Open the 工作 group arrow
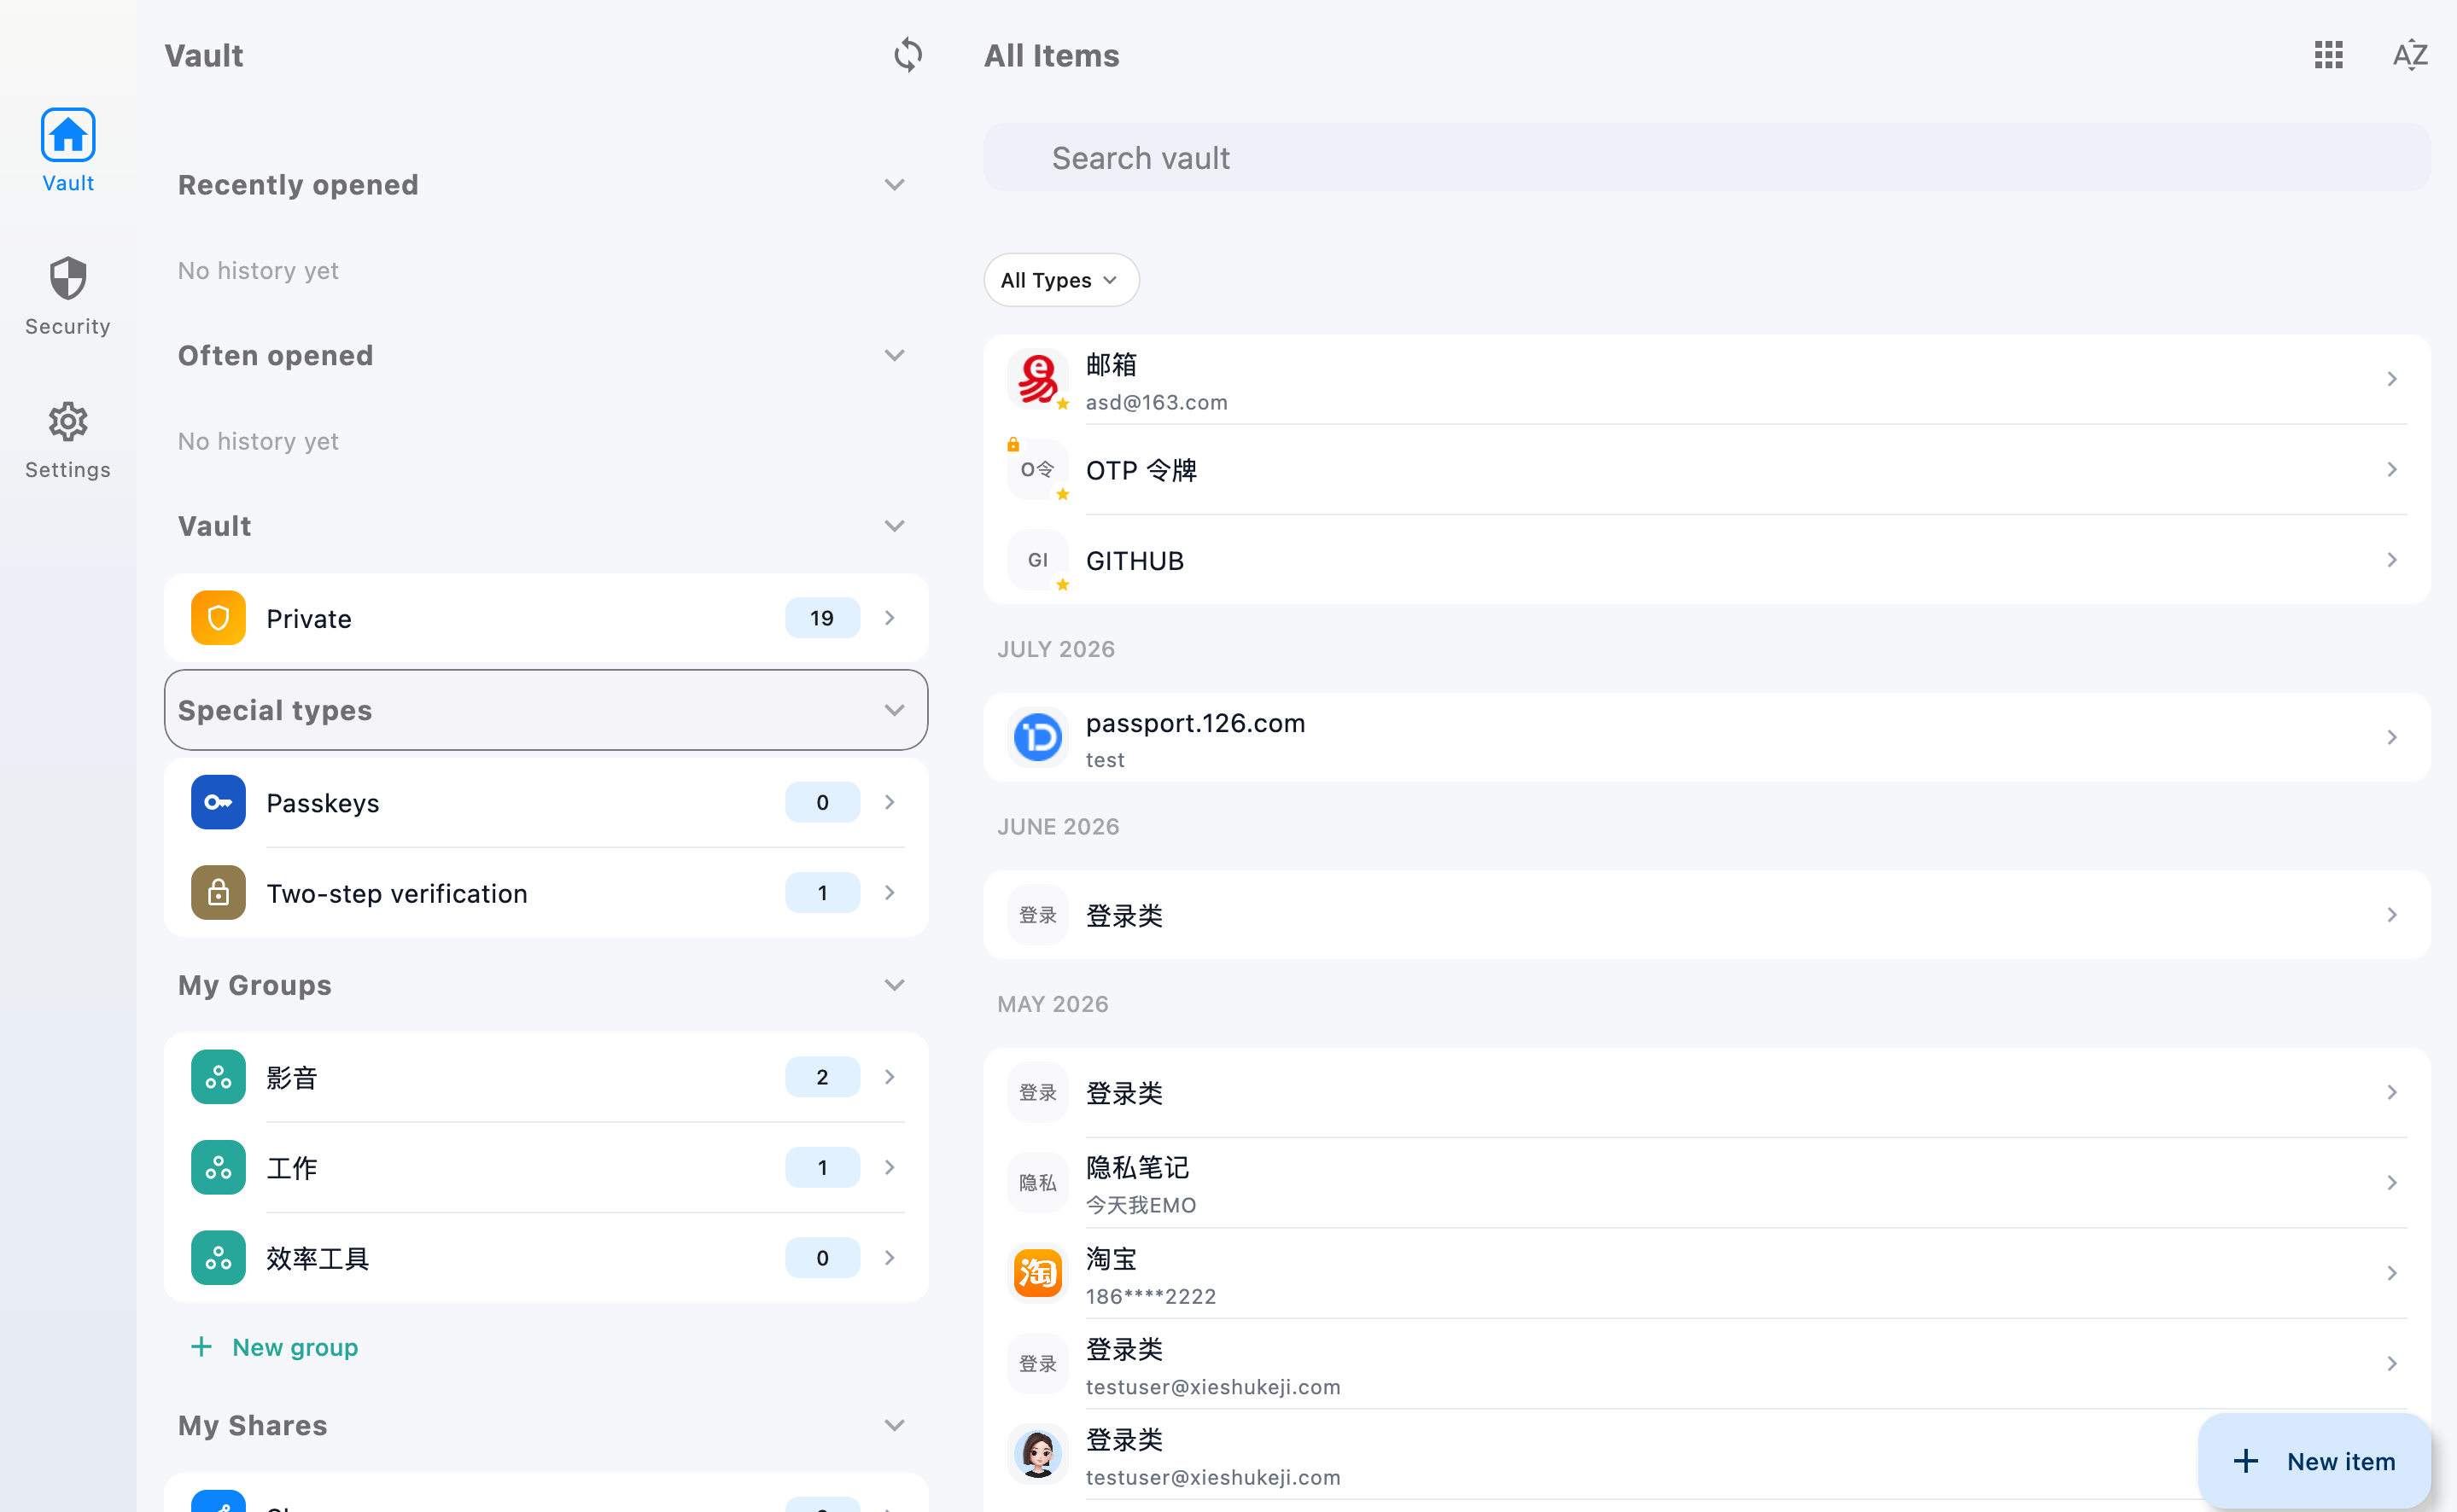Screen dimensions: 2457x1512 (890, 1167)
